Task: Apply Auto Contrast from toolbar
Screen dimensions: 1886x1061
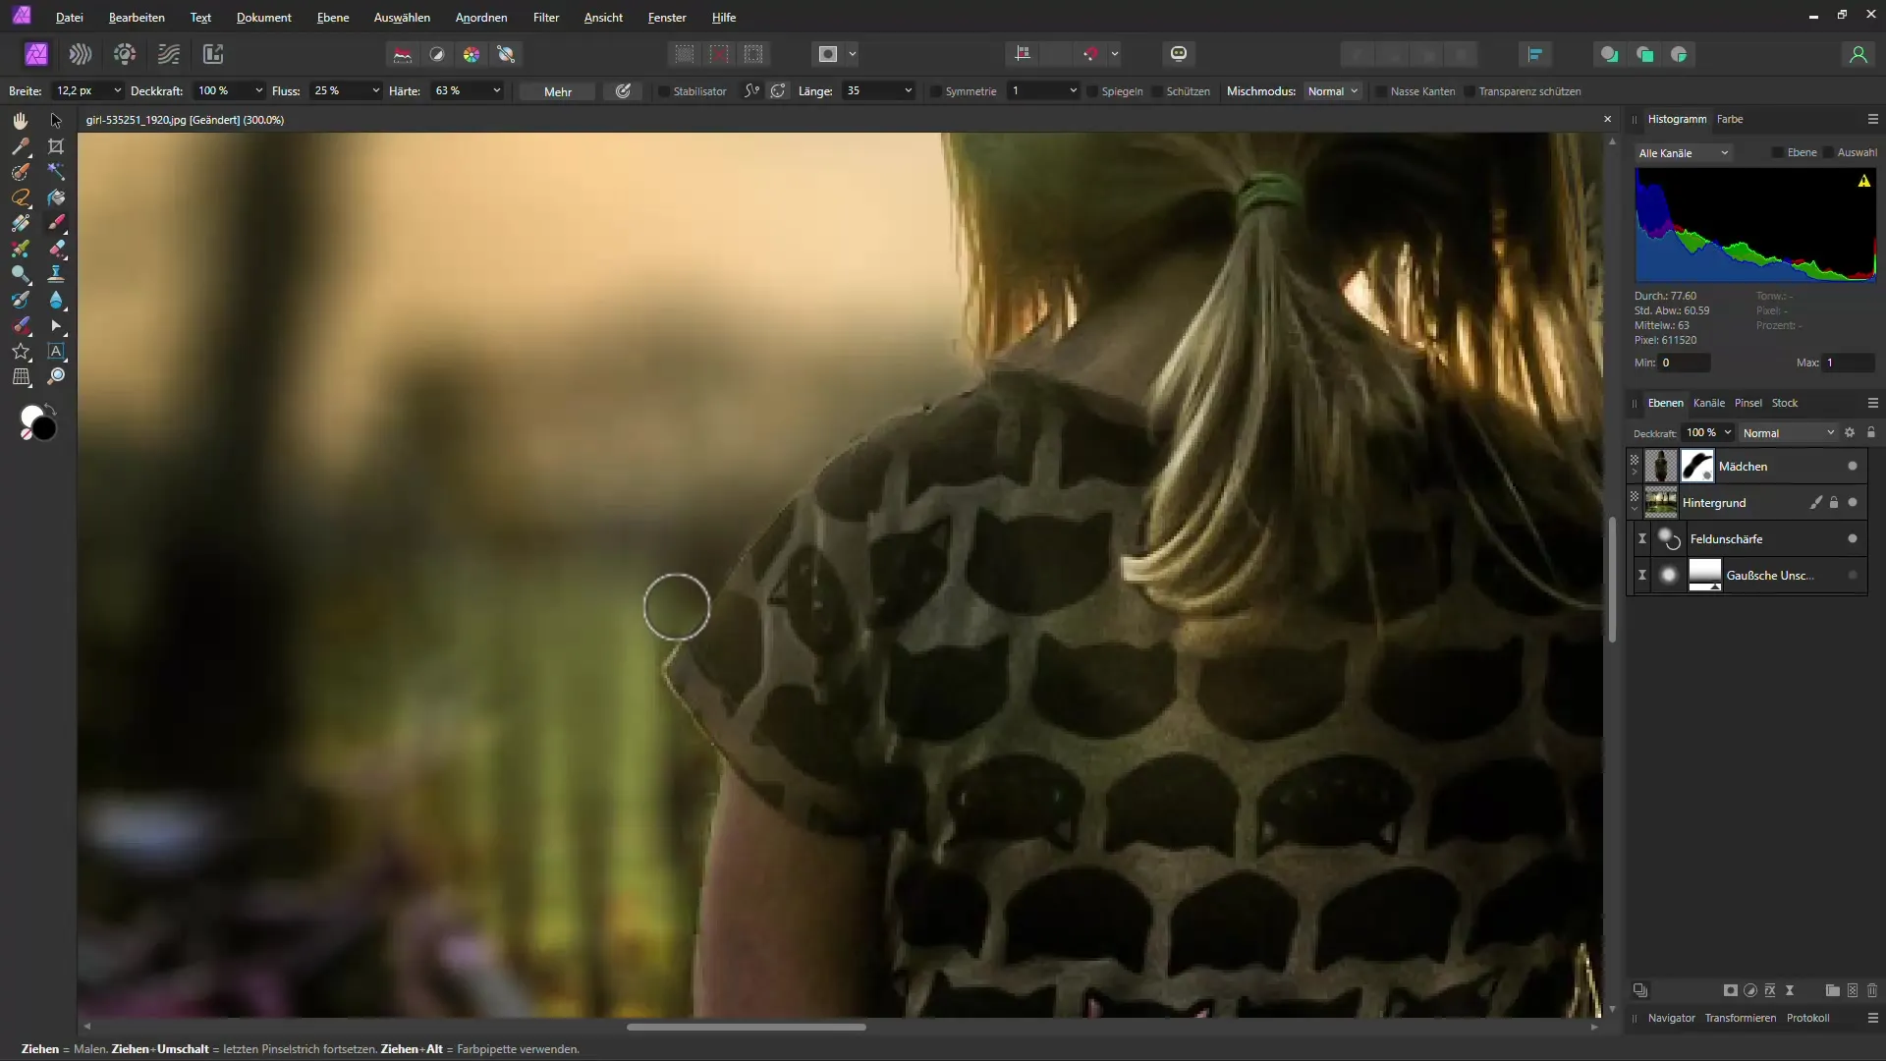Action: (x=437, y=54)
